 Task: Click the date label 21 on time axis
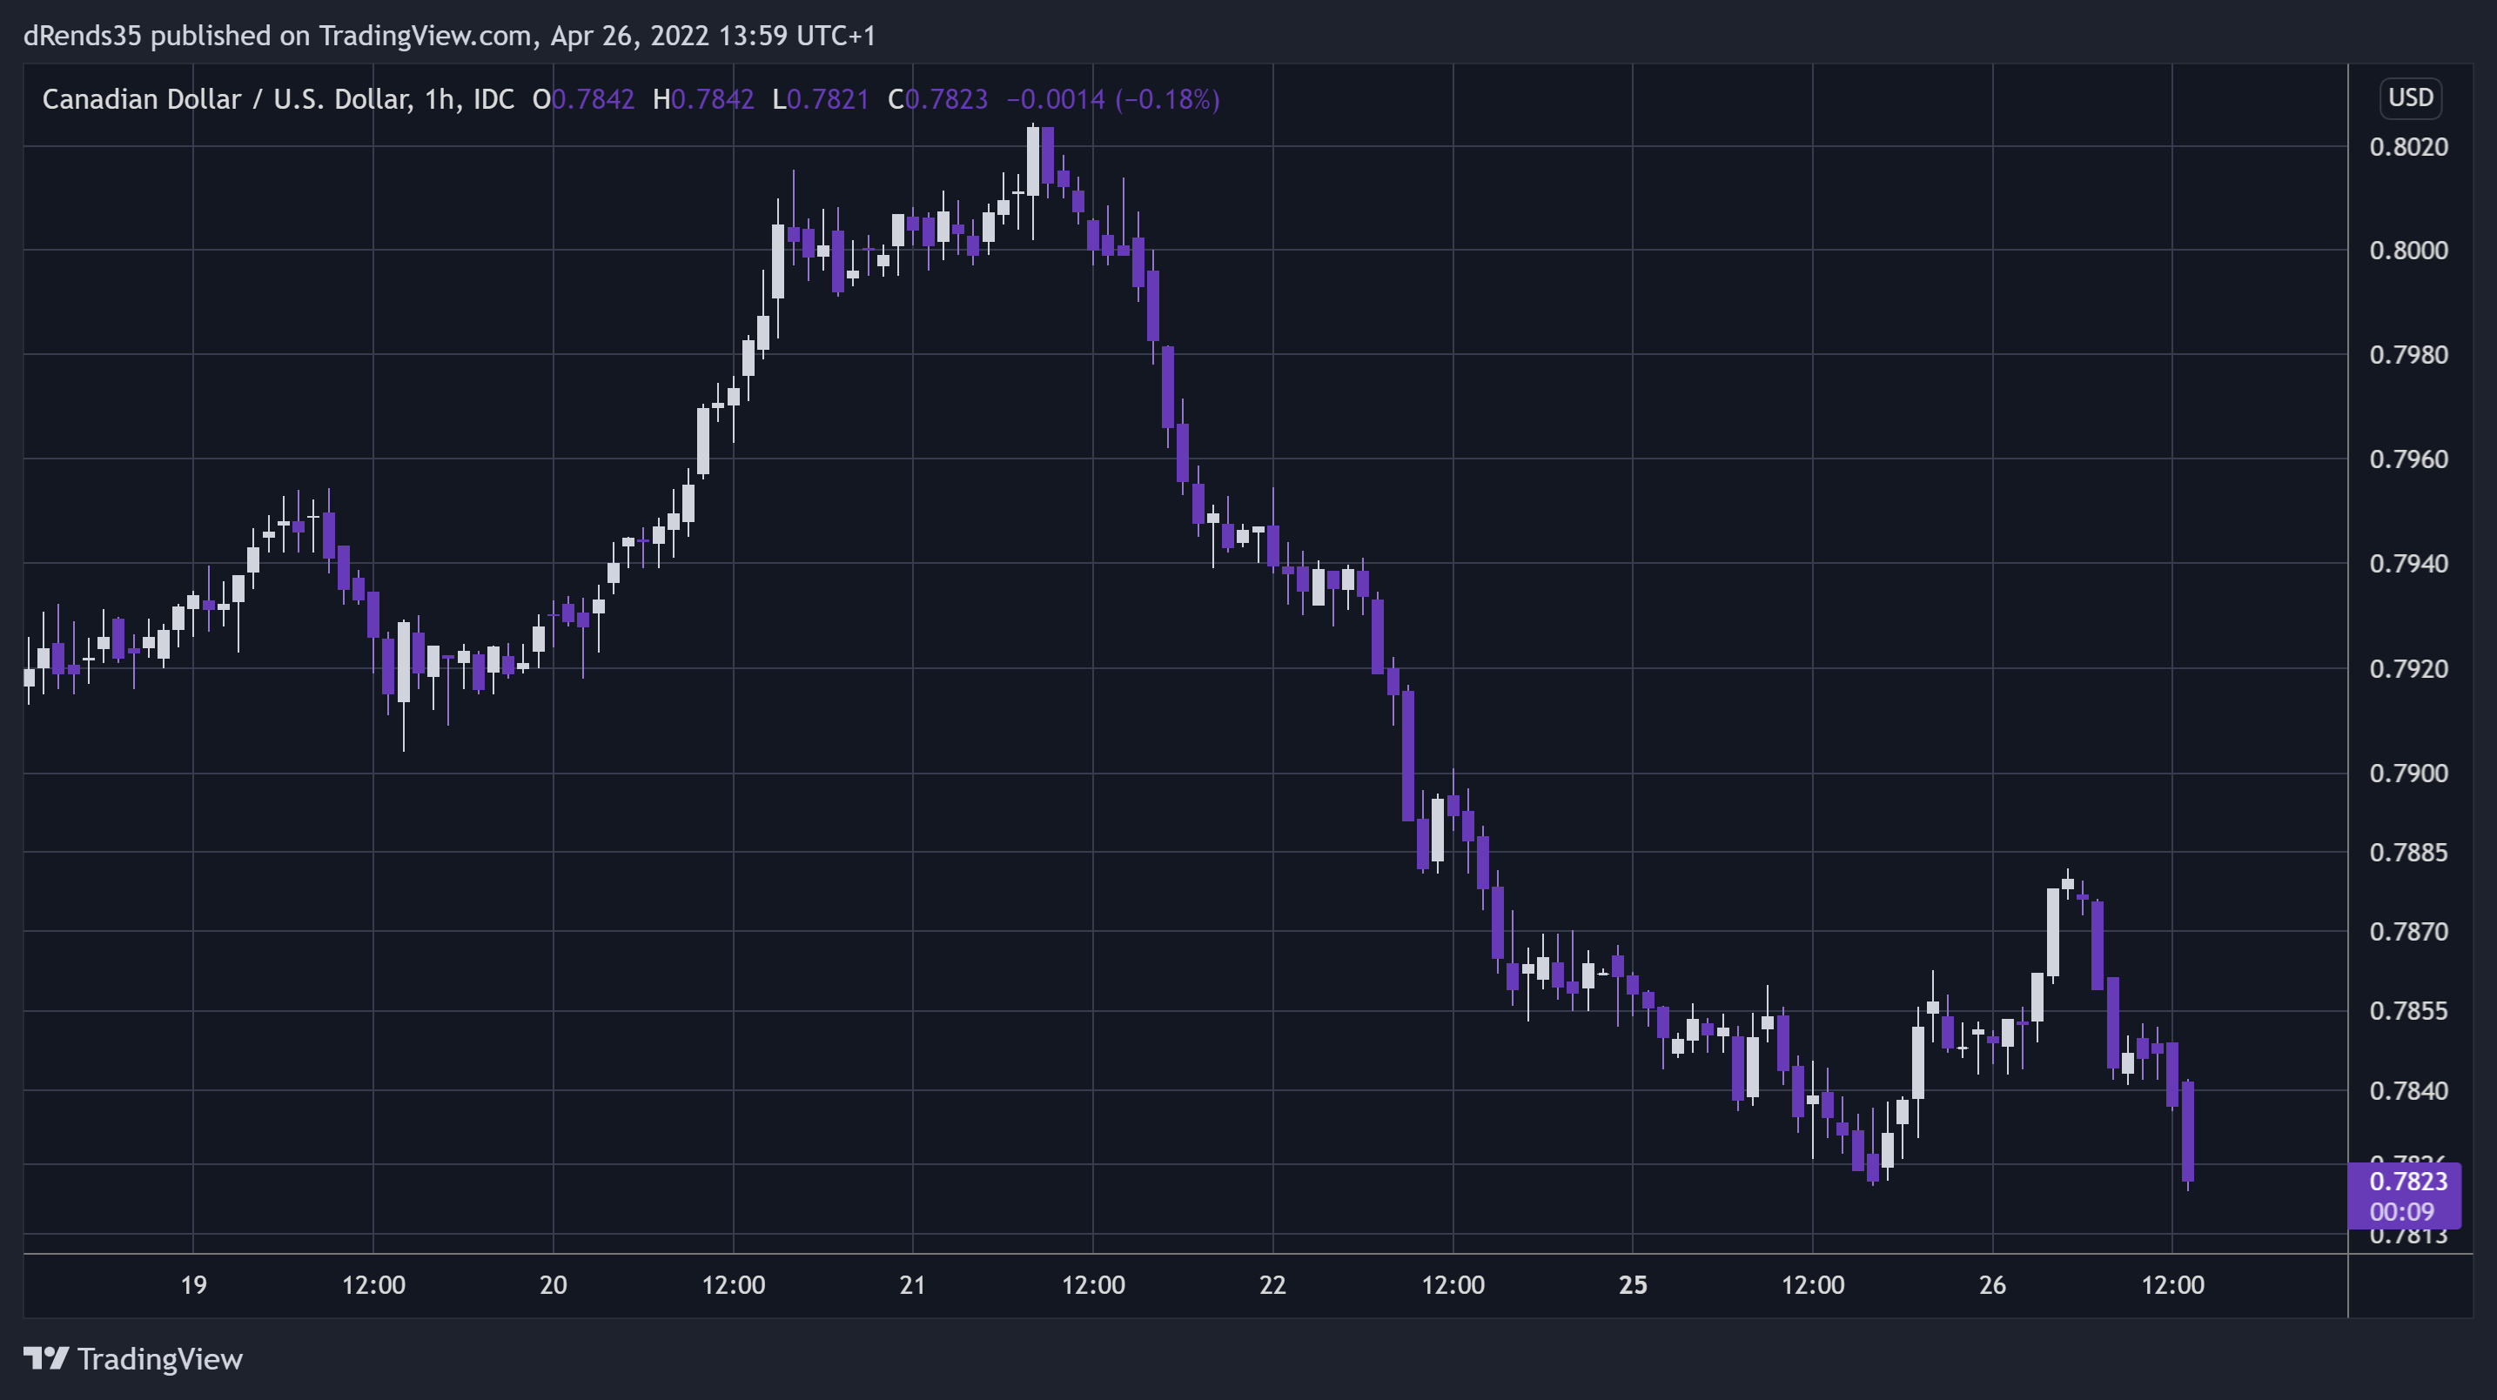point(912,1284)
